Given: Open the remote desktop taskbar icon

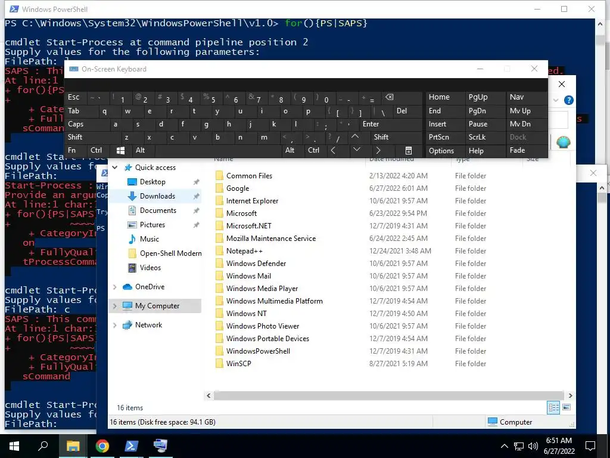Looking at the screenshot, I should click(x=160, y=446).
